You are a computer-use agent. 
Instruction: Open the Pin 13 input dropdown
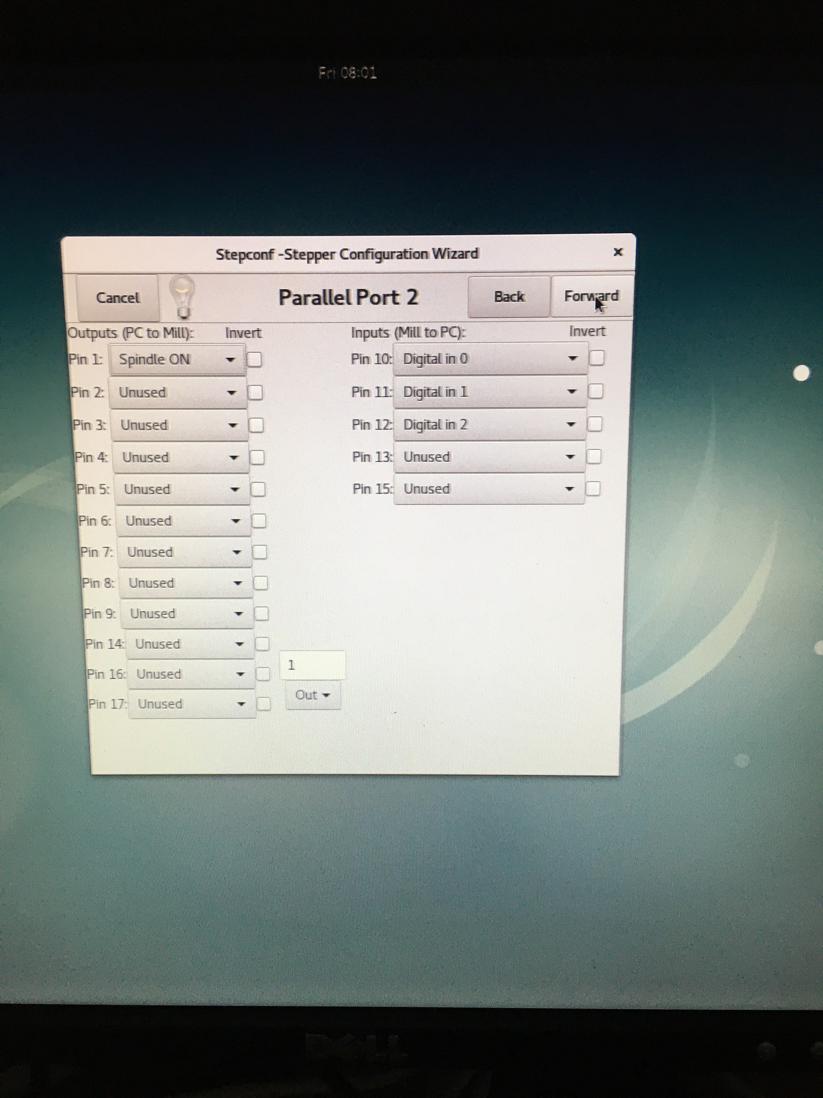pos(489,457)
